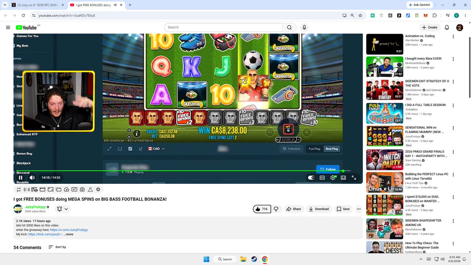Open a new browser tab

[130, 5]
